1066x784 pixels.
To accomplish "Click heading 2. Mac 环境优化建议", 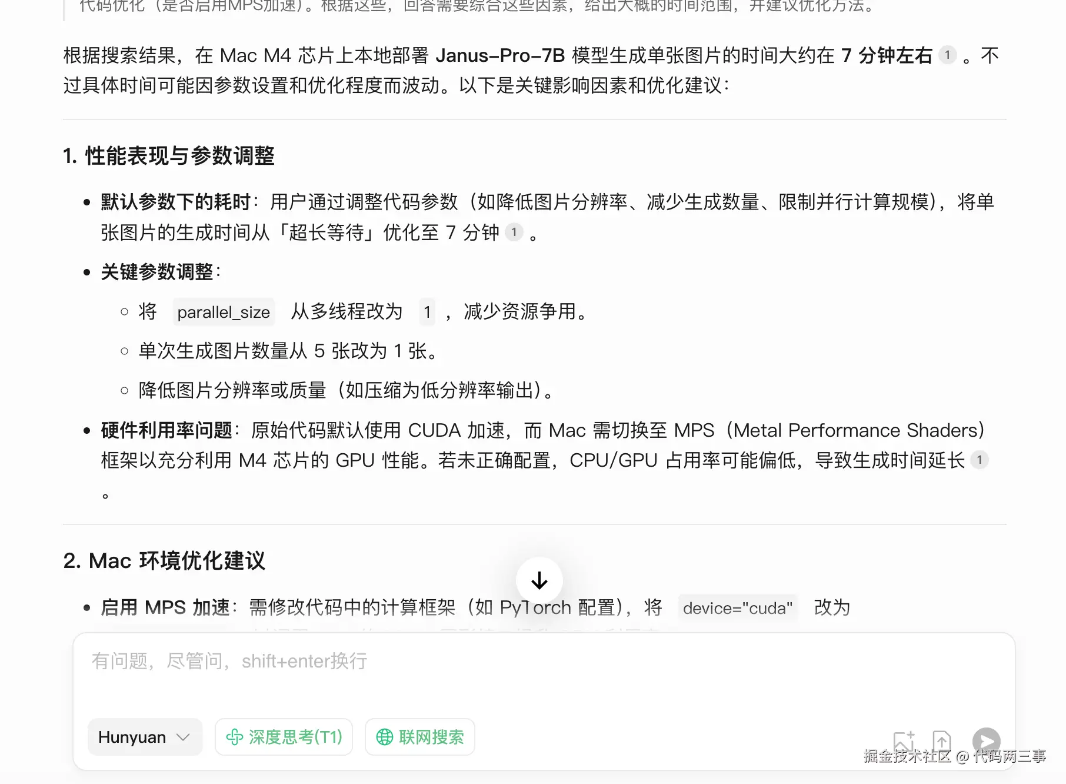I will click(164, 560).
